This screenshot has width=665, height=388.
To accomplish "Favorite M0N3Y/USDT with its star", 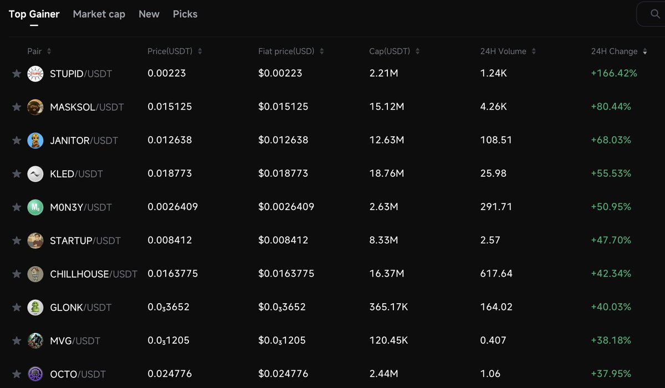I will click(17, 207).
